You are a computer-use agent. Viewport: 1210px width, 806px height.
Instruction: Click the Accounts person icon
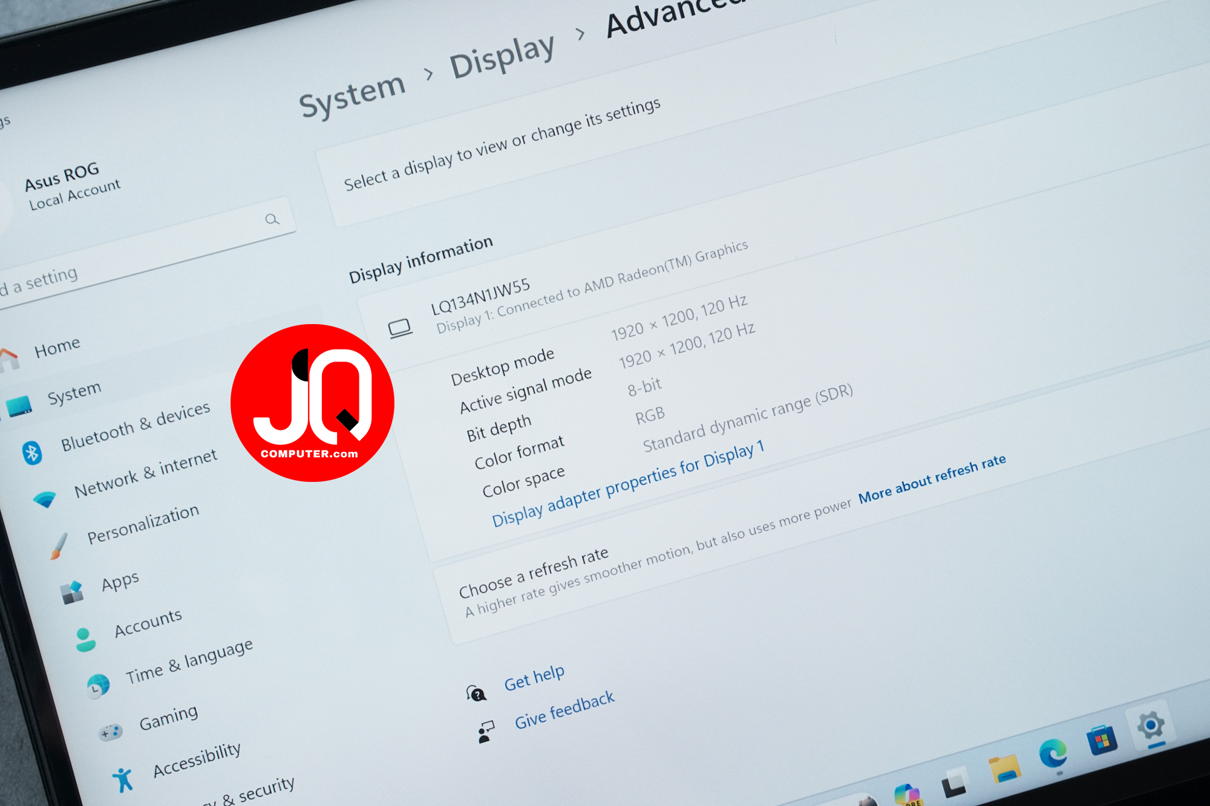85,639
